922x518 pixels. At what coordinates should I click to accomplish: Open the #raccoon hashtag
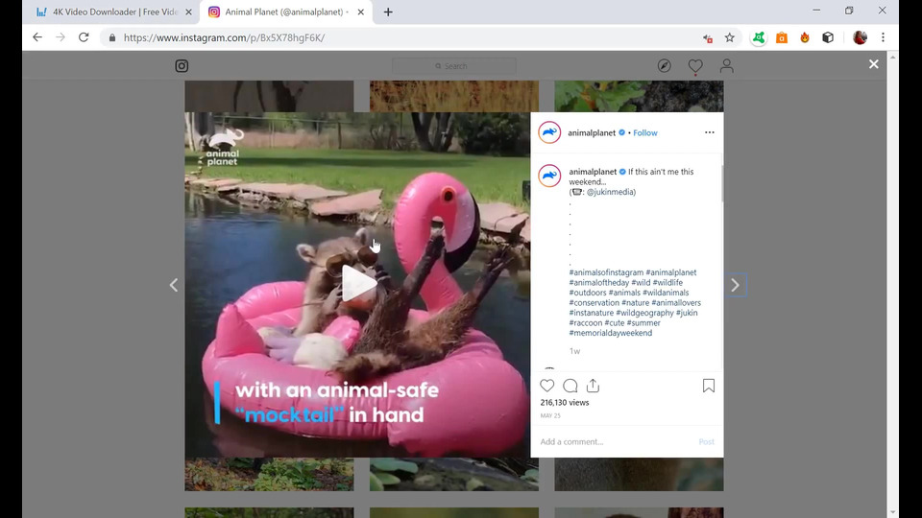586,323
